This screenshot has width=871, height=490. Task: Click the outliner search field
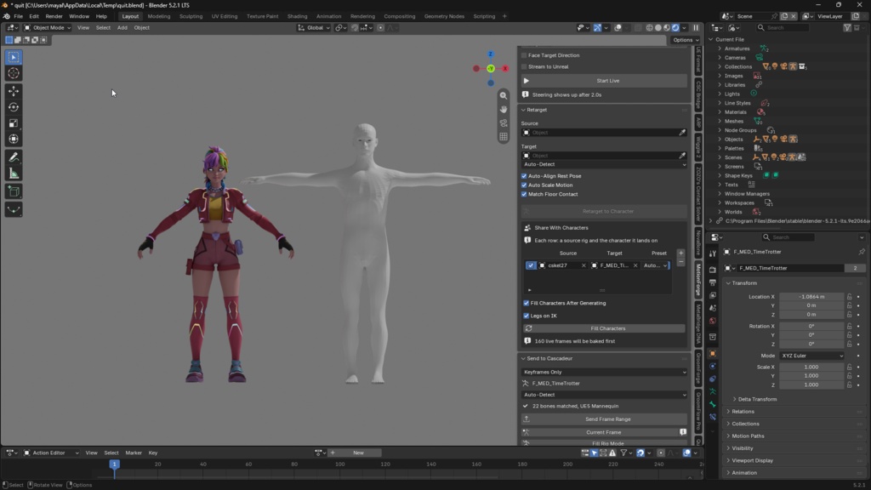pos(783,28)
